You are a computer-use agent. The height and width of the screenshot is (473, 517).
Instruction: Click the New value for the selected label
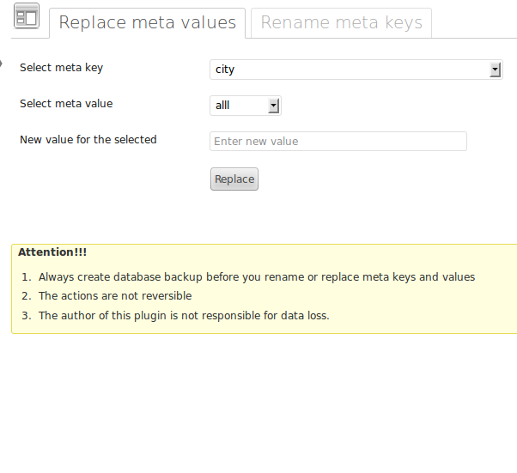click(88, 140)
